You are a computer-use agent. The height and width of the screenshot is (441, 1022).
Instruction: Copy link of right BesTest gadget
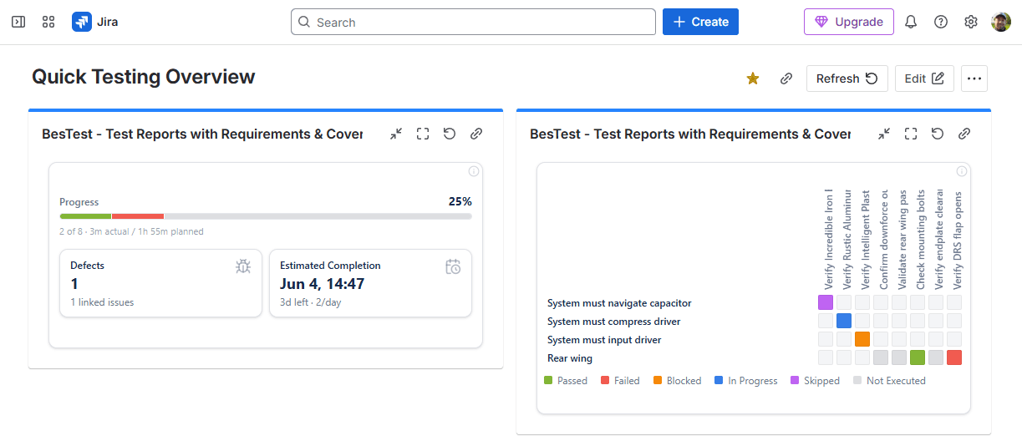964,134
